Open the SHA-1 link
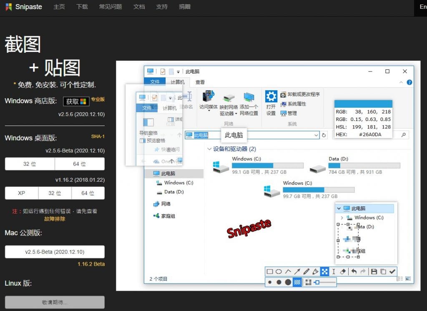Screen dimensions: 427x311 pos(98,136)
